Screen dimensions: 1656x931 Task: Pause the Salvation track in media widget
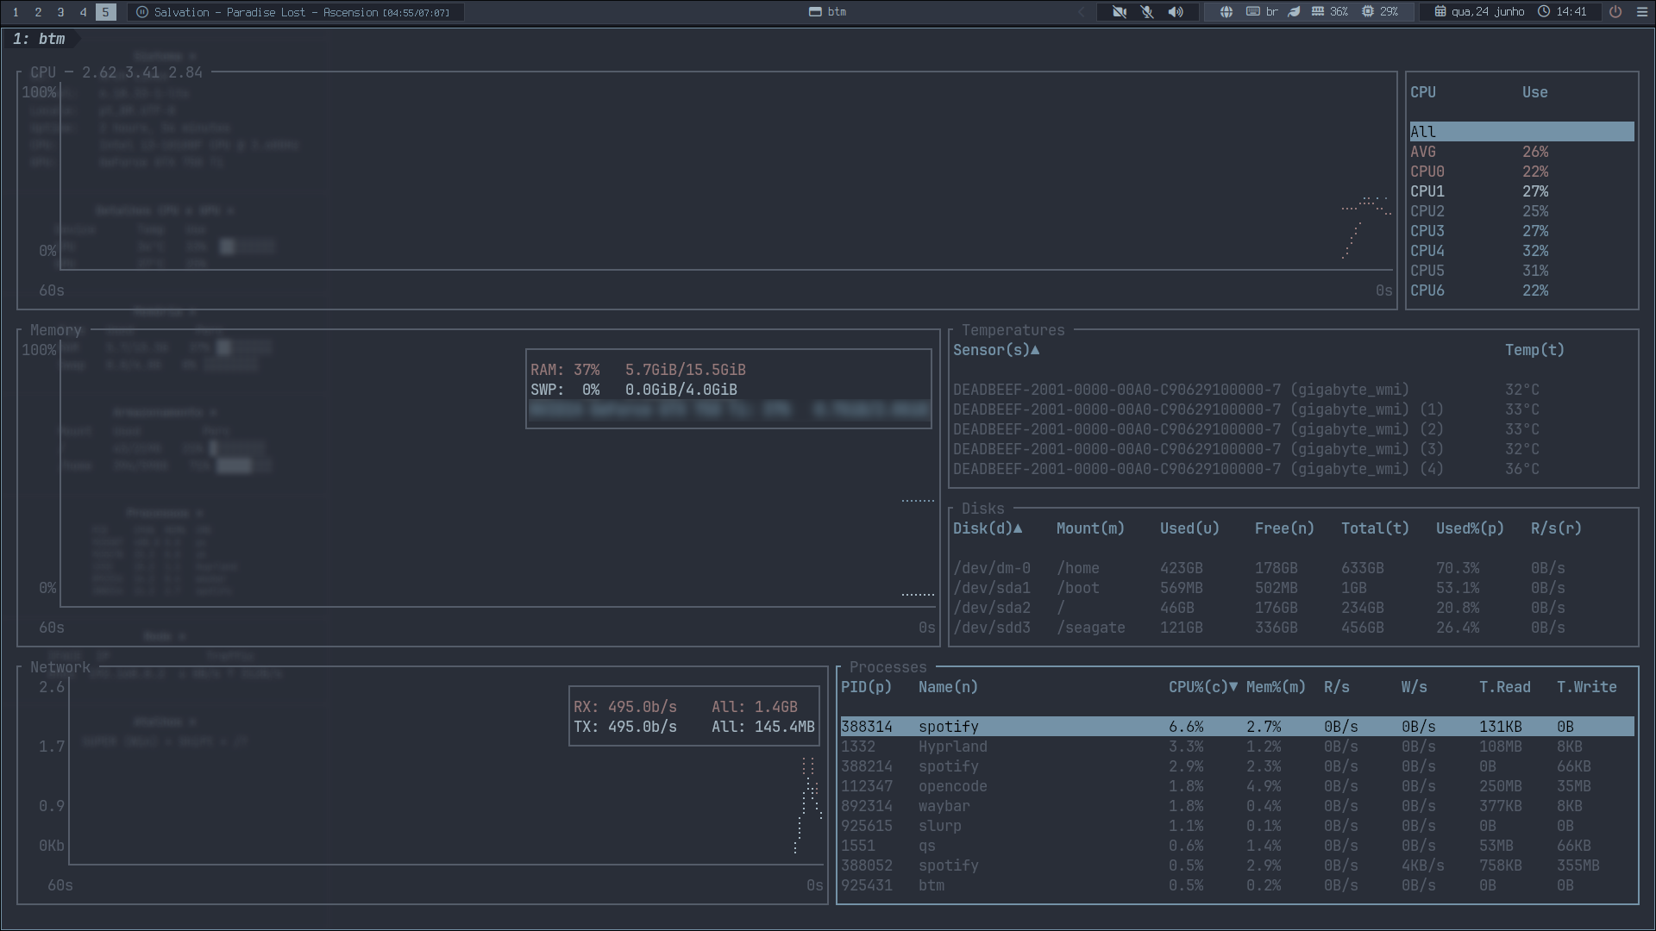pyautogui.click(x=142, y=12)
